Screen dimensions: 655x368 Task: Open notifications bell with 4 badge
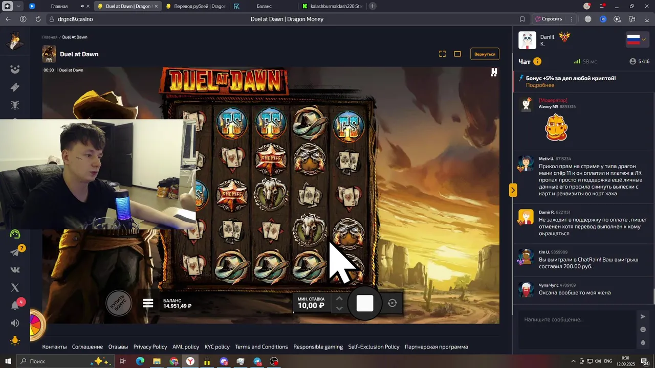[x=15, y=305]
